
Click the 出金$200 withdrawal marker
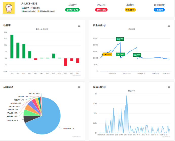pyautogui.click(x=120, y=39)
